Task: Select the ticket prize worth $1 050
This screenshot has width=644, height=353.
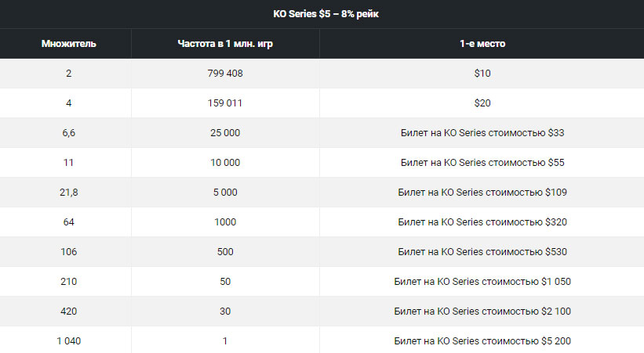Action: click(x=482, y=282)
